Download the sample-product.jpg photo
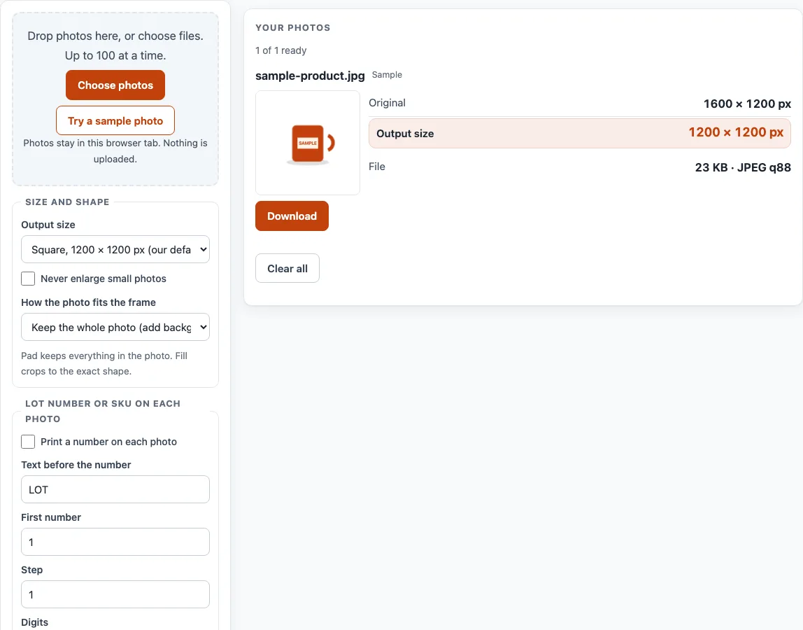 pos(292,216)
